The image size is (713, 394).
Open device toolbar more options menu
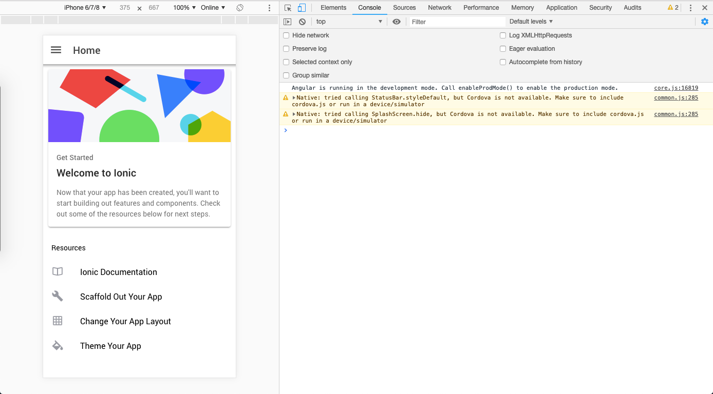(x=269, y=8)
